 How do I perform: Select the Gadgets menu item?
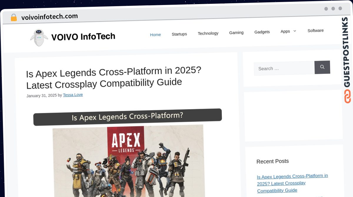point(262,32)
